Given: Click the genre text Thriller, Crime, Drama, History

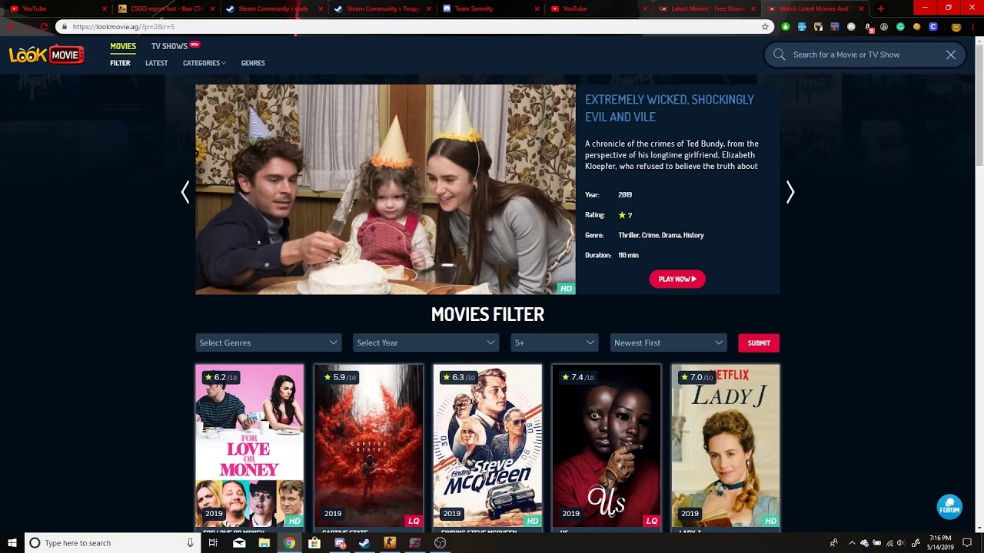Looking at the screenshot, I should [x=661, y=235].
